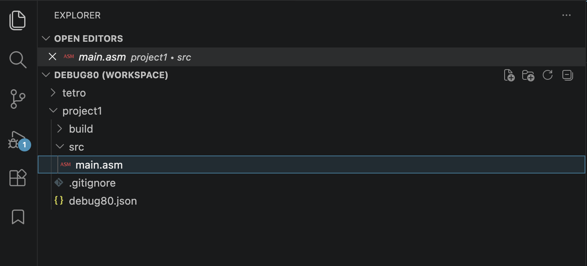
Task: Open the Extensions view
Action: [18, 178]
